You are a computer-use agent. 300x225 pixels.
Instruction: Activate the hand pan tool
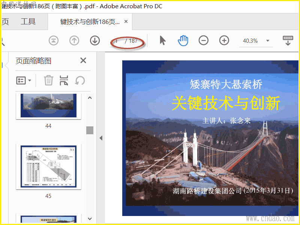point(183,40)
